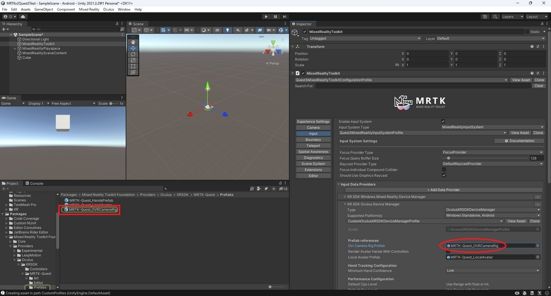This screenshot has height=296, width=551.
Task: Toggle the Static checkbox
Action: (527, 32)
